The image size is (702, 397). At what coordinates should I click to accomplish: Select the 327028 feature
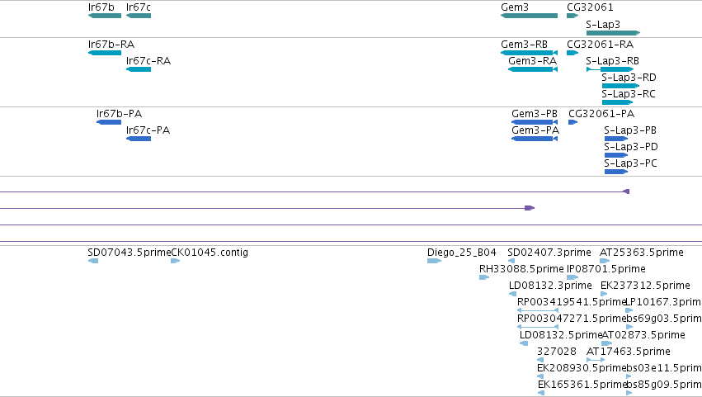pos(540,360)
